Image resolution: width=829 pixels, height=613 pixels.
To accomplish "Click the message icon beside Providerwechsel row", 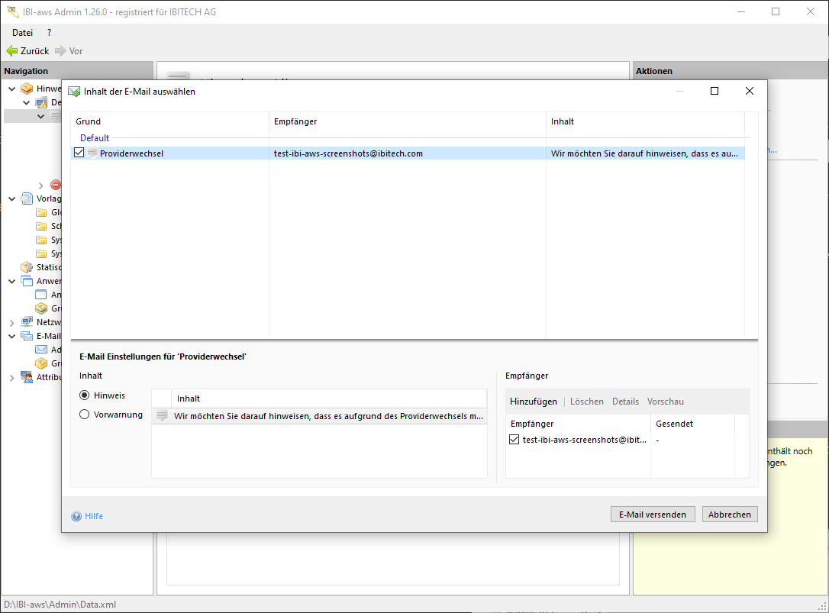I will (92, 153).
